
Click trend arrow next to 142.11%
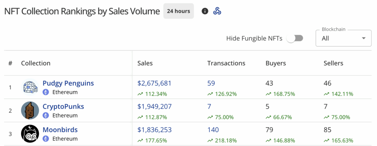click(x=327, y=94)
